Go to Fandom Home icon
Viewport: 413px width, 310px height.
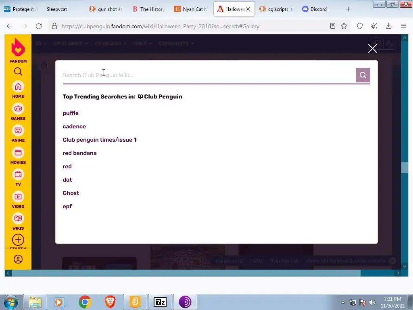(18, 86)
